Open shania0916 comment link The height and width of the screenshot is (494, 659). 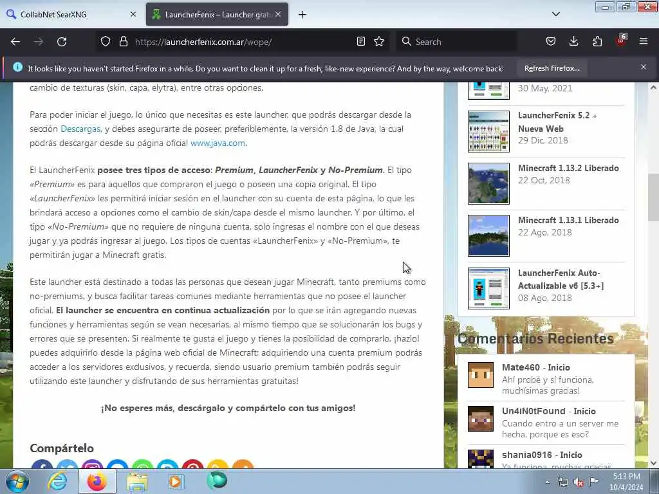pyautogui.click(x=542, y=455)
